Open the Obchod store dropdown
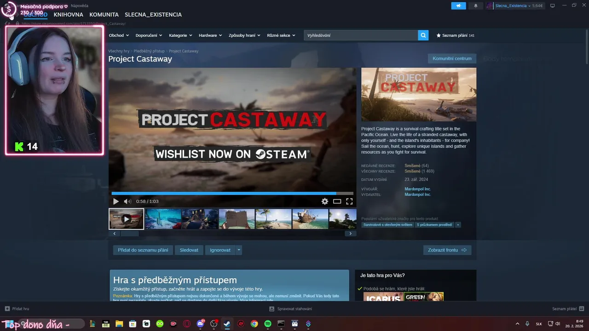 click(119, 35)
